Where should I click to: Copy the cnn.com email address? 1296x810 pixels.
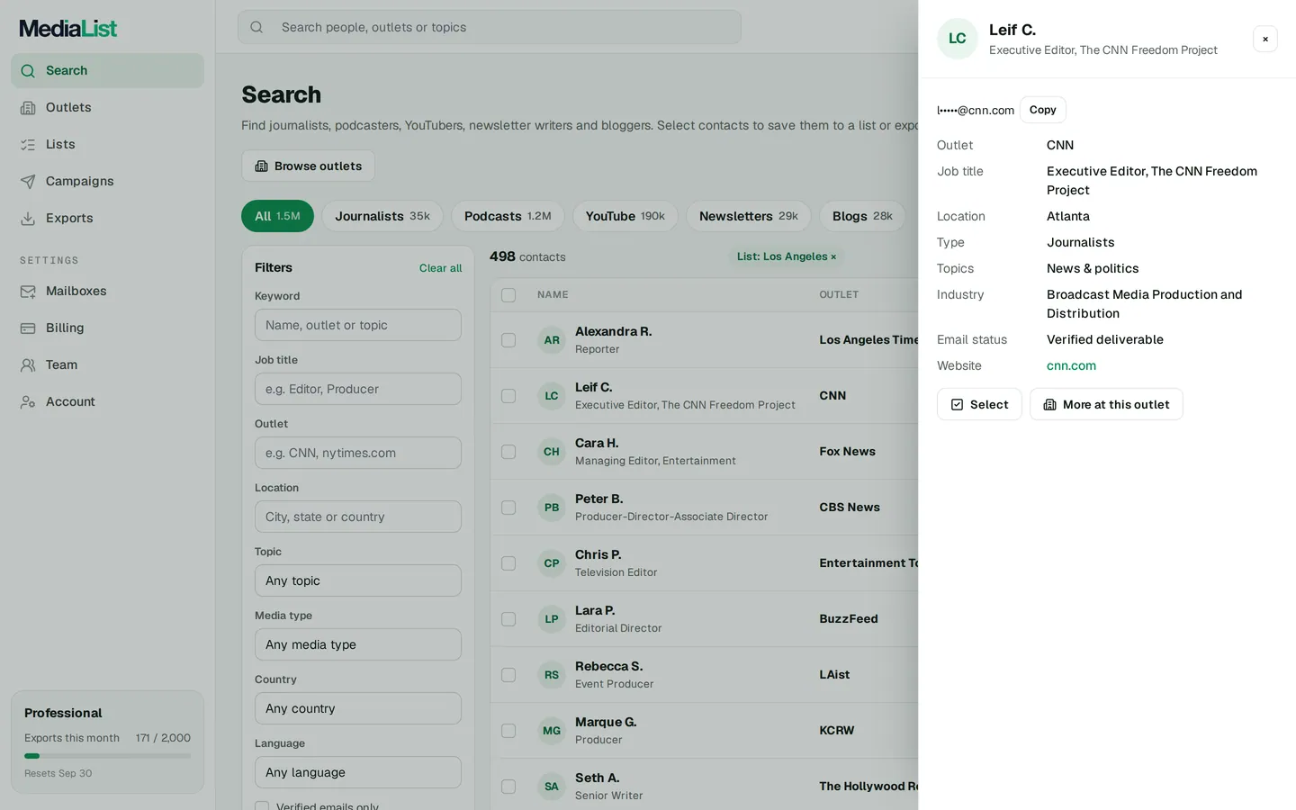coord(1042,110)
